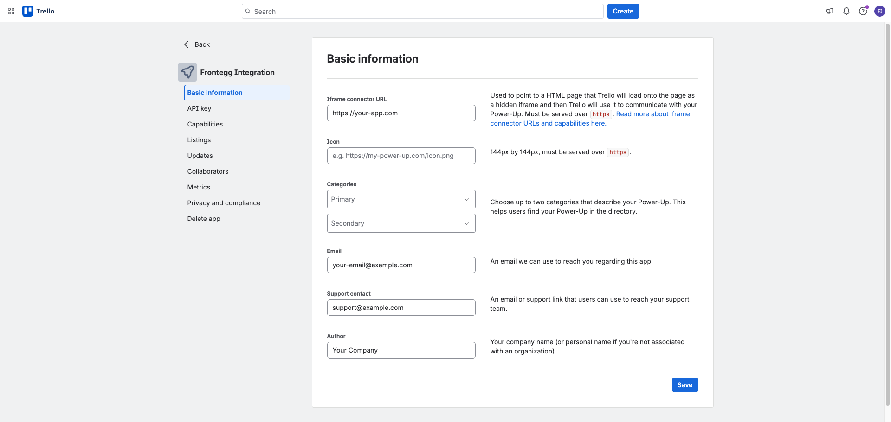Click the Icon URL input field
Viewport: 891px width, 422px height.
coord(401,156)
